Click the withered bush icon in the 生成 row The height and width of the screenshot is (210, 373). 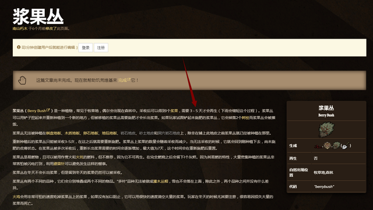328,145
